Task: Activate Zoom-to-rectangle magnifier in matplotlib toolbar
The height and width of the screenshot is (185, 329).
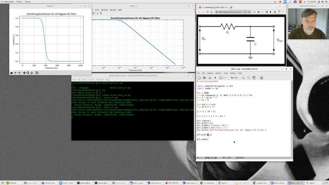Action: [x=28, y=73]
